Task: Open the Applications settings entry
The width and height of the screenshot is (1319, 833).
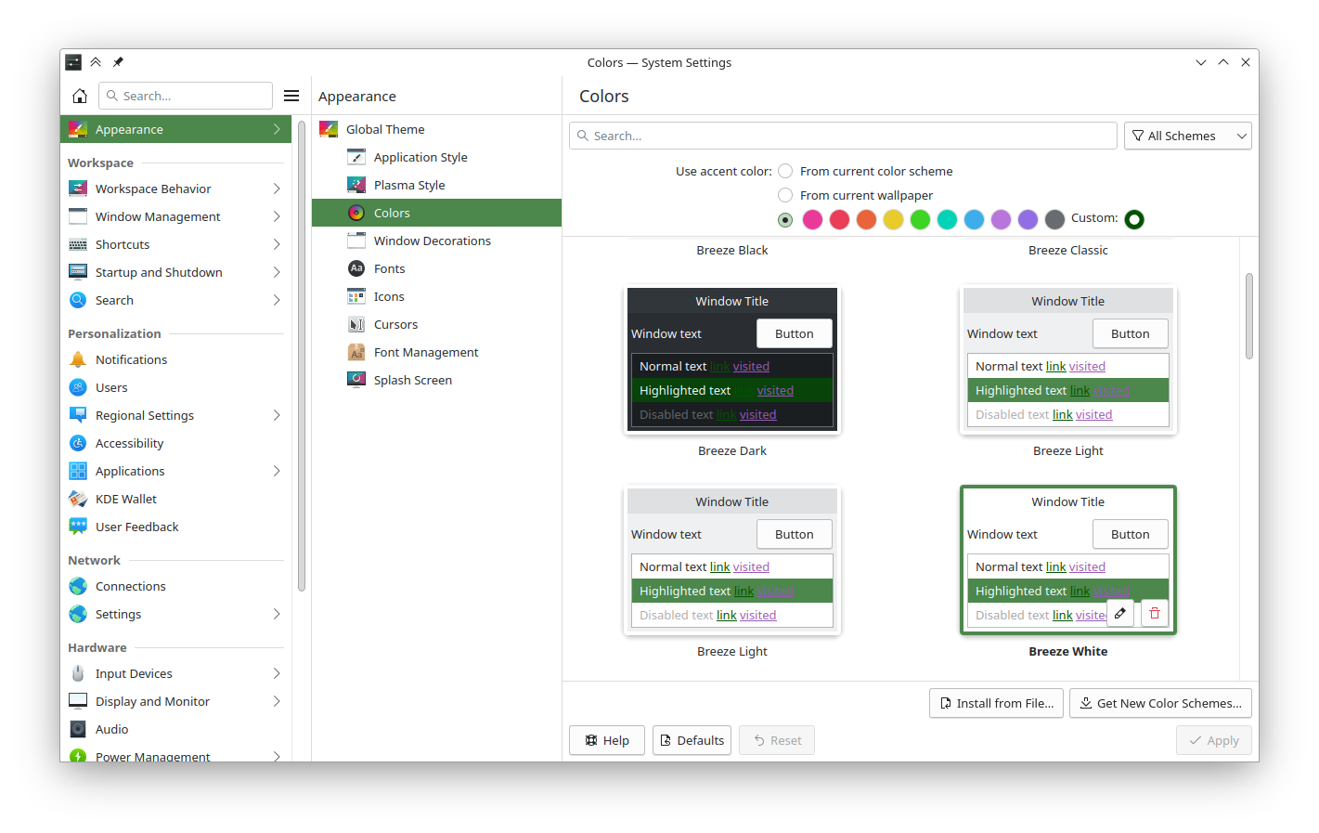Action: coord(175,471)
